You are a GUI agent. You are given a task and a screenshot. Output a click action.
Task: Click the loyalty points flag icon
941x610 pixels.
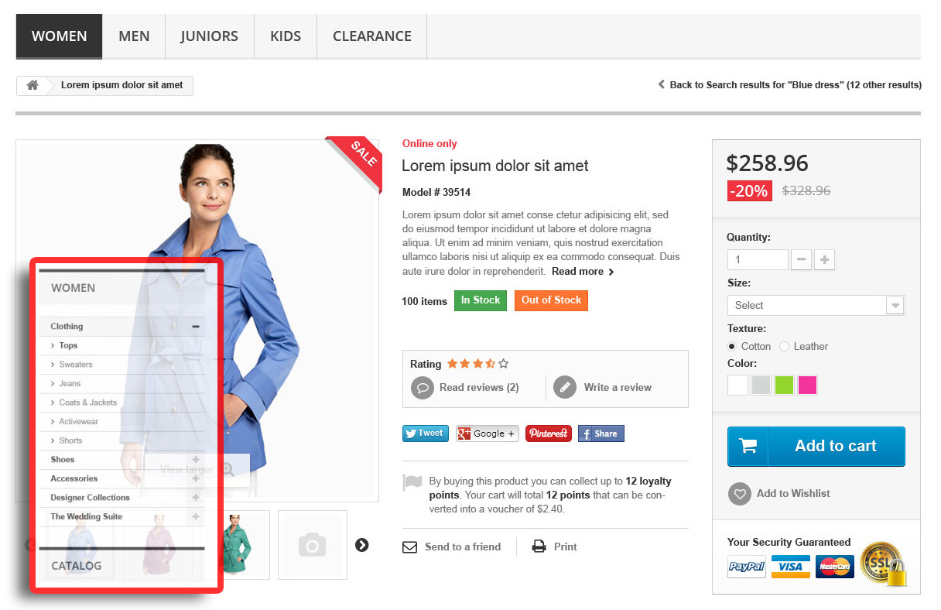coord(412,482)
